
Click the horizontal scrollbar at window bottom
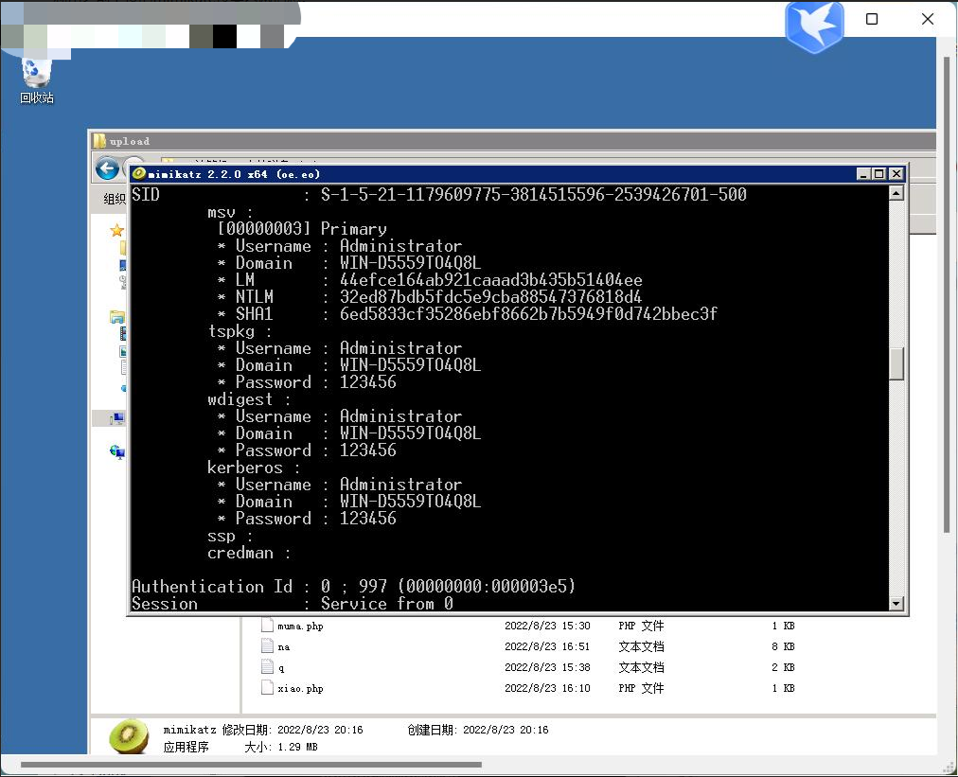tap(251, 764)
